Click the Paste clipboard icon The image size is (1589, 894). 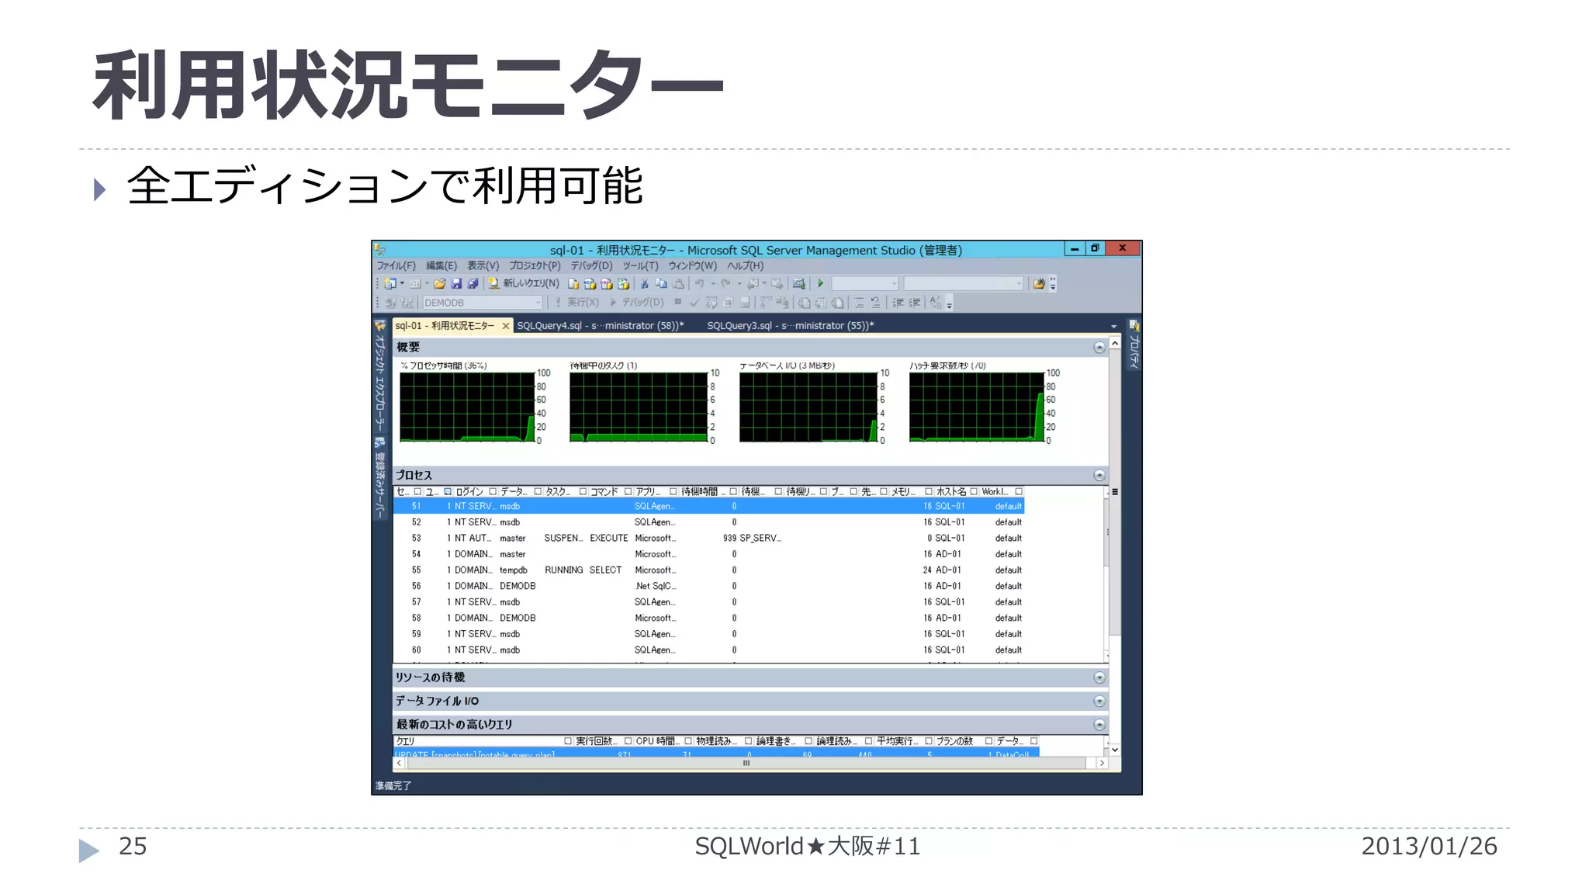[678, 283]
